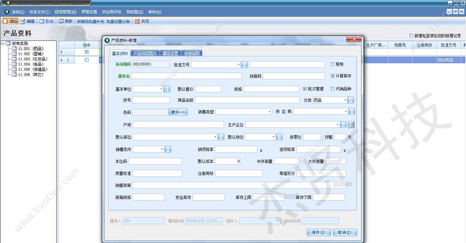Open the 储藏条件 dropdown
Screen dimensions: 466x243
tap(162, 149)
